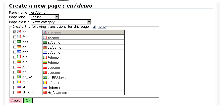Open the Page lang dropdown
Viewport: 222px width, 106px height.
(x=57, y=17)
